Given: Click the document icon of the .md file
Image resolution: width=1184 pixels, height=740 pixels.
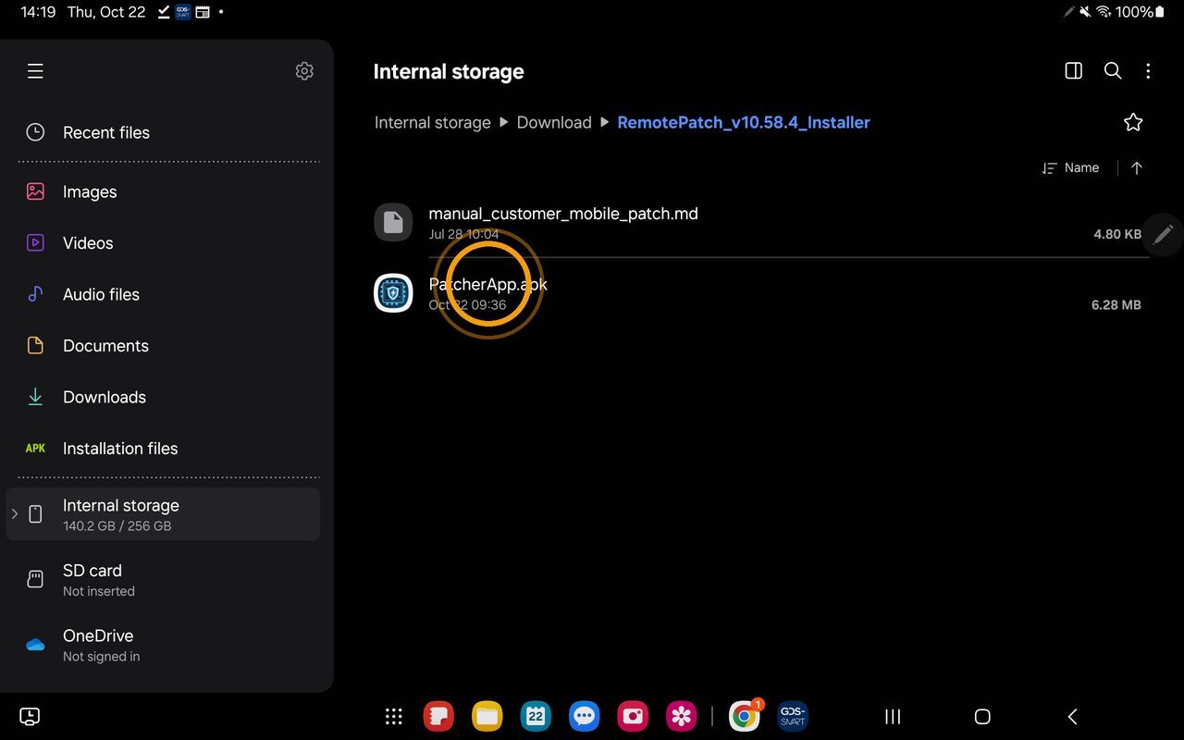Looking at the screenshot, I should [393, 222].
